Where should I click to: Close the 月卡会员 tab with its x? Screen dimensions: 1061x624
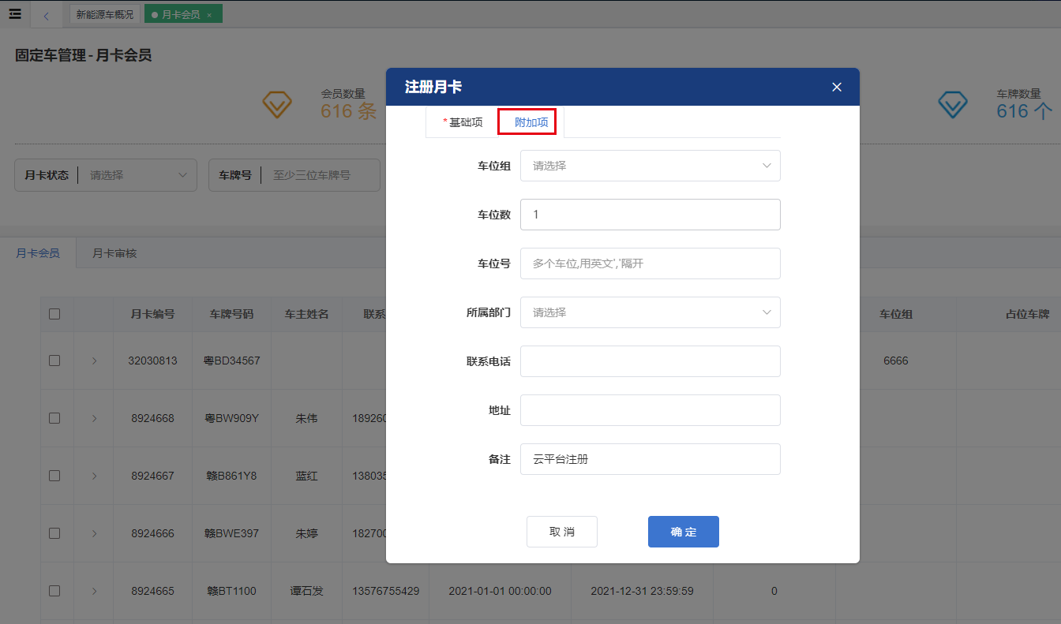208,15
